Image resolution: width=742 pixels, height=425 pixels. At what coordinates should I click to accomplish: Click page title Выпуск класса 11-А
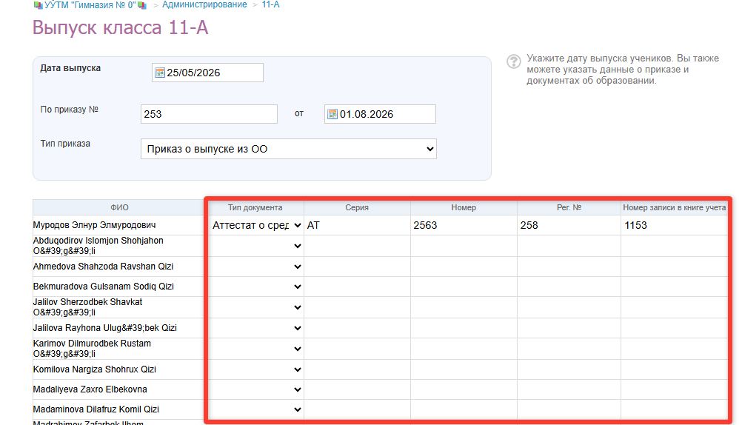tap(120, 28)
